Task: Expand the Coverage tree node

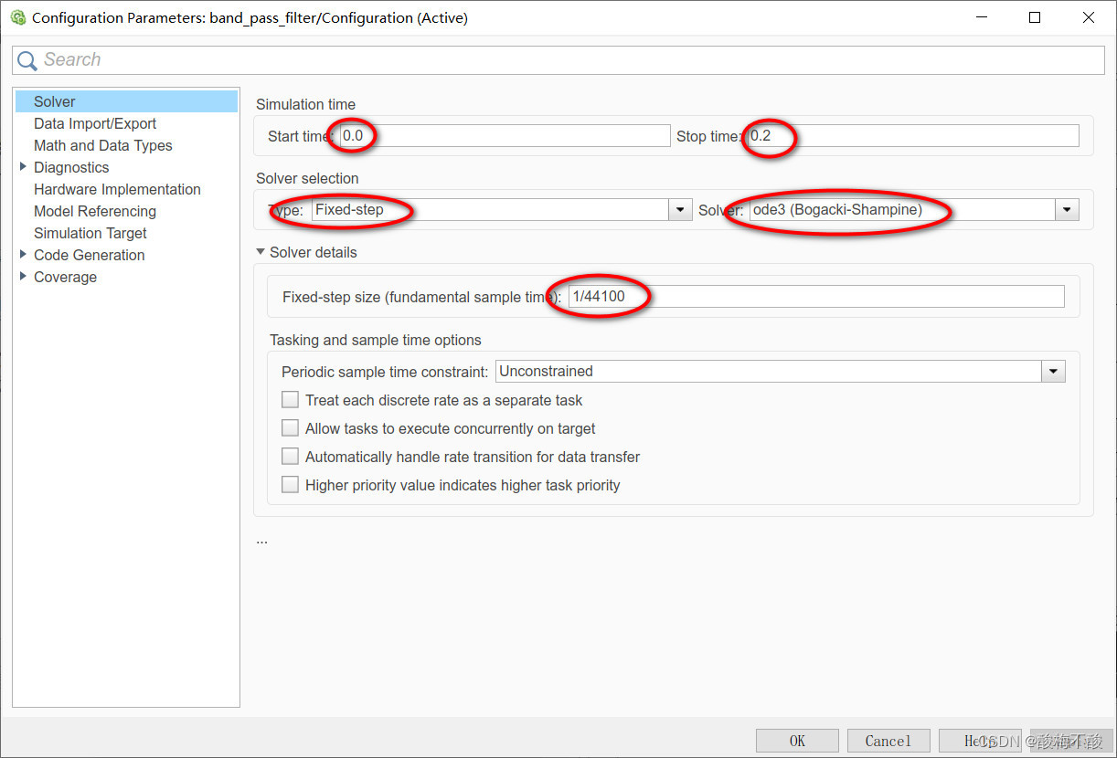Action: (23, 276)
